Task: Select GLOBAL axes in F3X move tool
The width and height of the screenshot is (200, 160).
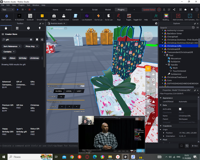Action: tap(59, 91)
